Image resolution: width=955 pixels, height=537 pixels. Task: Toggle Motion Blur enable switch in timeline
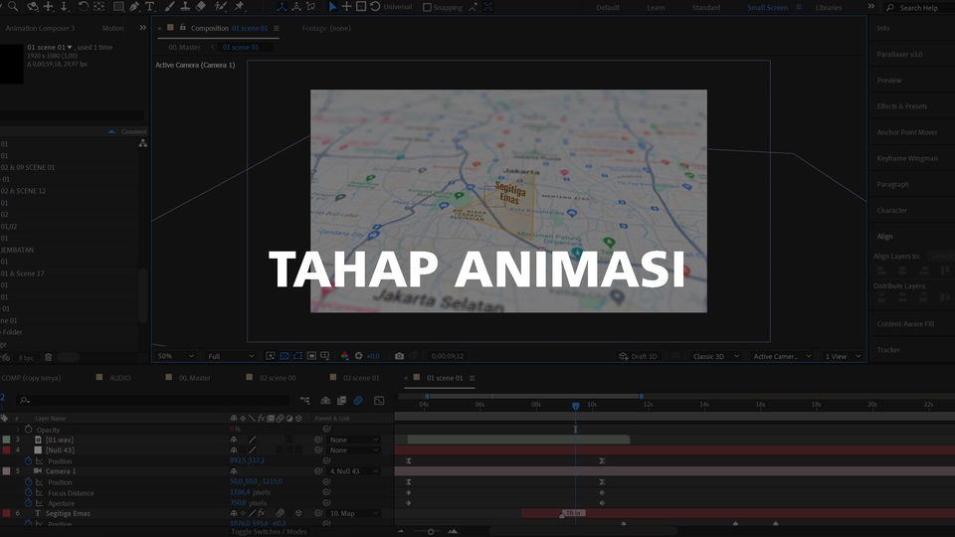(358, 400)
